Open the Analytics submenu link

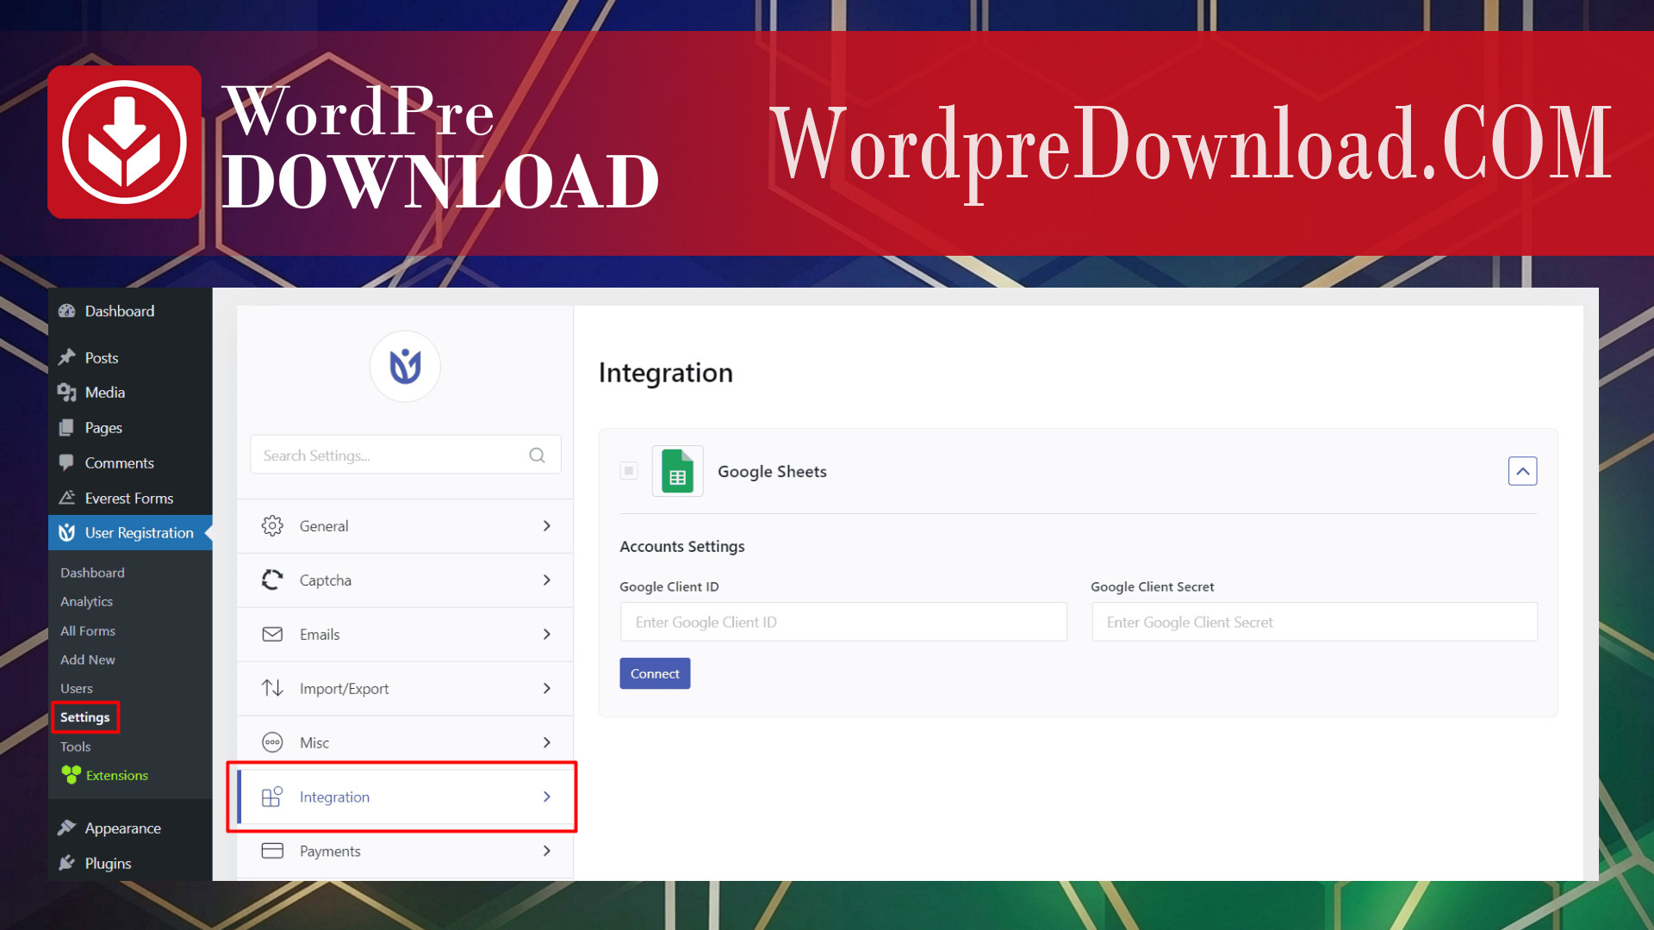pos(86,601)
